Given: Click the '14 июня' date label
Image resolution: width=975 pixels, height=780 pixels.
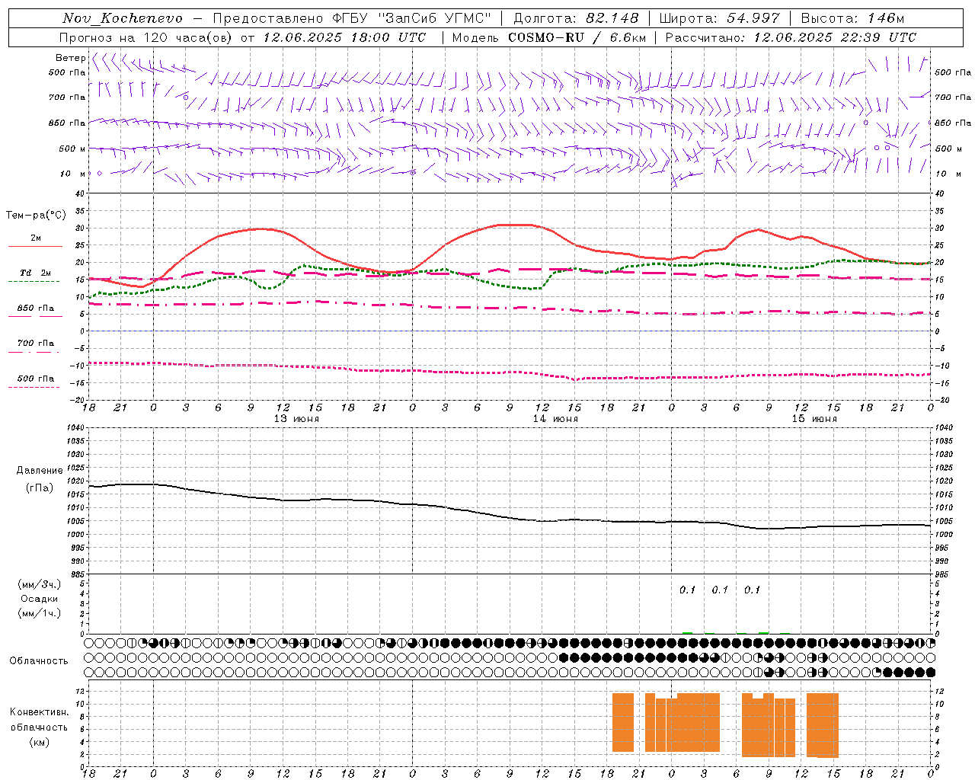Looking at the screenshot, I should [x=555, y=419].
